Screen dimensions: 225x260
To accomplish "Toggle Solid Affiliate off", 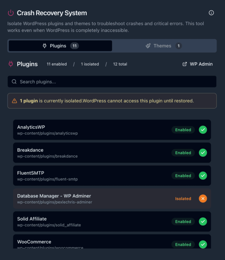I will (x=203, y=221).
